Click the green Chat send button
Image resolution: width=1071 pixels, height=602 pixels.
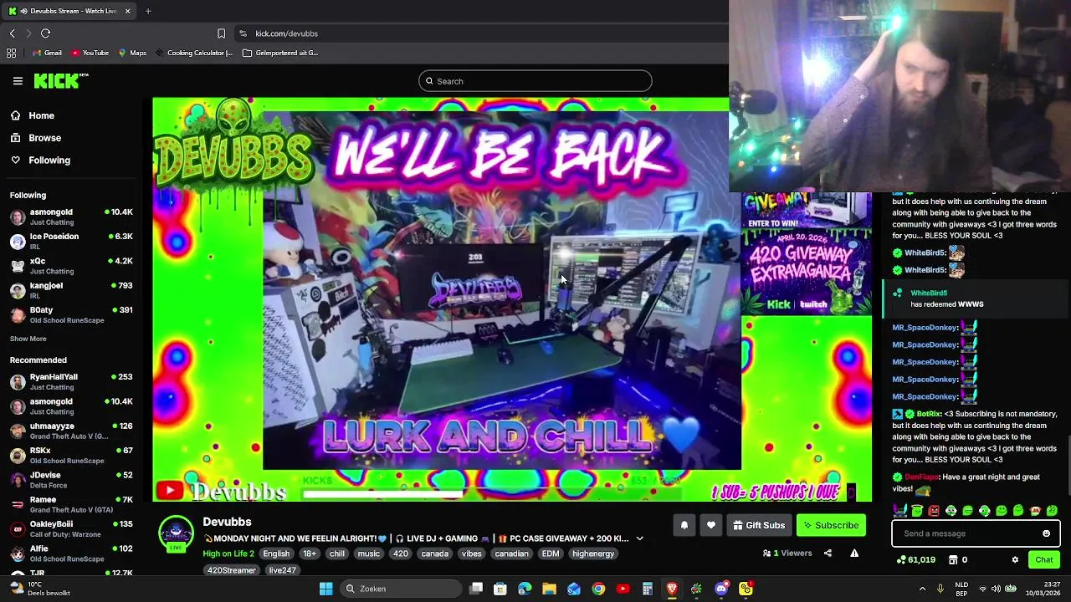1044,559
